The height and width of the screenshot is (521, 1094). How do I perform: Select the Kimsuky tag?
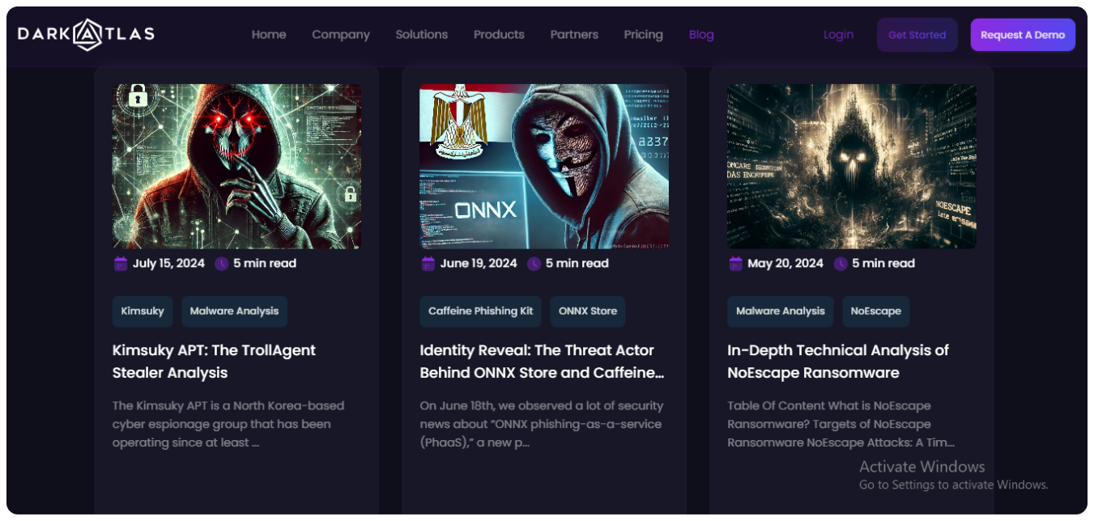(x=143, y=311)
